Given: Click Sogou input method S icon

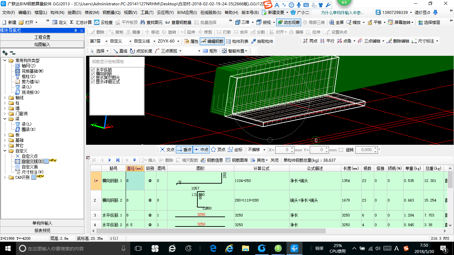Looking at the screenshot, I should point(268,5).
